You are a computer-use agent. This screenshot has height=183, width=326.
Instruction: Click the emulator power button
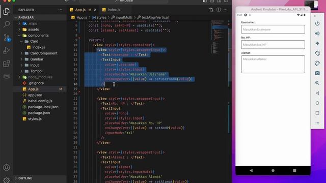[x=317, y=23]
